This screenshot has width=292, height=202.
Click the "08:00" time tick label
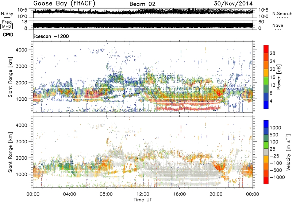pyautogui.click(x=106, y=194)
